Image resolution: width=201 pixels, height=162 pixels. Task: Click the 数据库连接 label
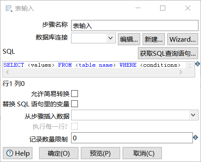[52, 37]
